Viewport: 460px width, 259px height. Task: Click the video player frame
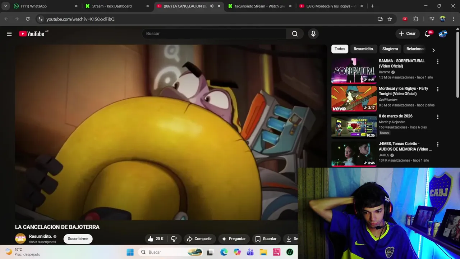coord(171,132)
